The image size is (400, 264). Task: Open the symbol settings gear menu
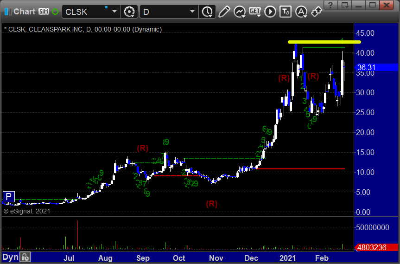pyautogui.click(x=129, y=12)
